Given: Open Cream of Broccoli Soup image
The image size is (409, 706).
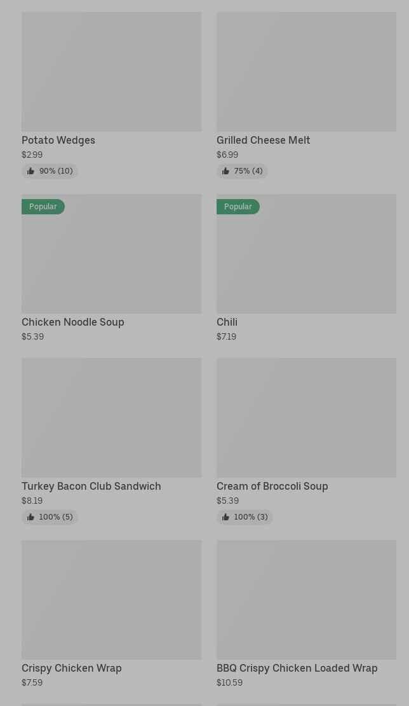Looking at the screenshot, I should (x=306, y=417).
